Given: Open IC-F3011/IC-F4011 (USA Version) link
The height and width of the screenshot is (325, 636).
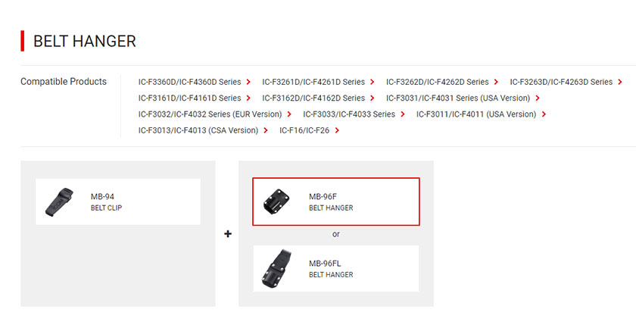Looking at the screenshot, I should click(x=475, y=114).
